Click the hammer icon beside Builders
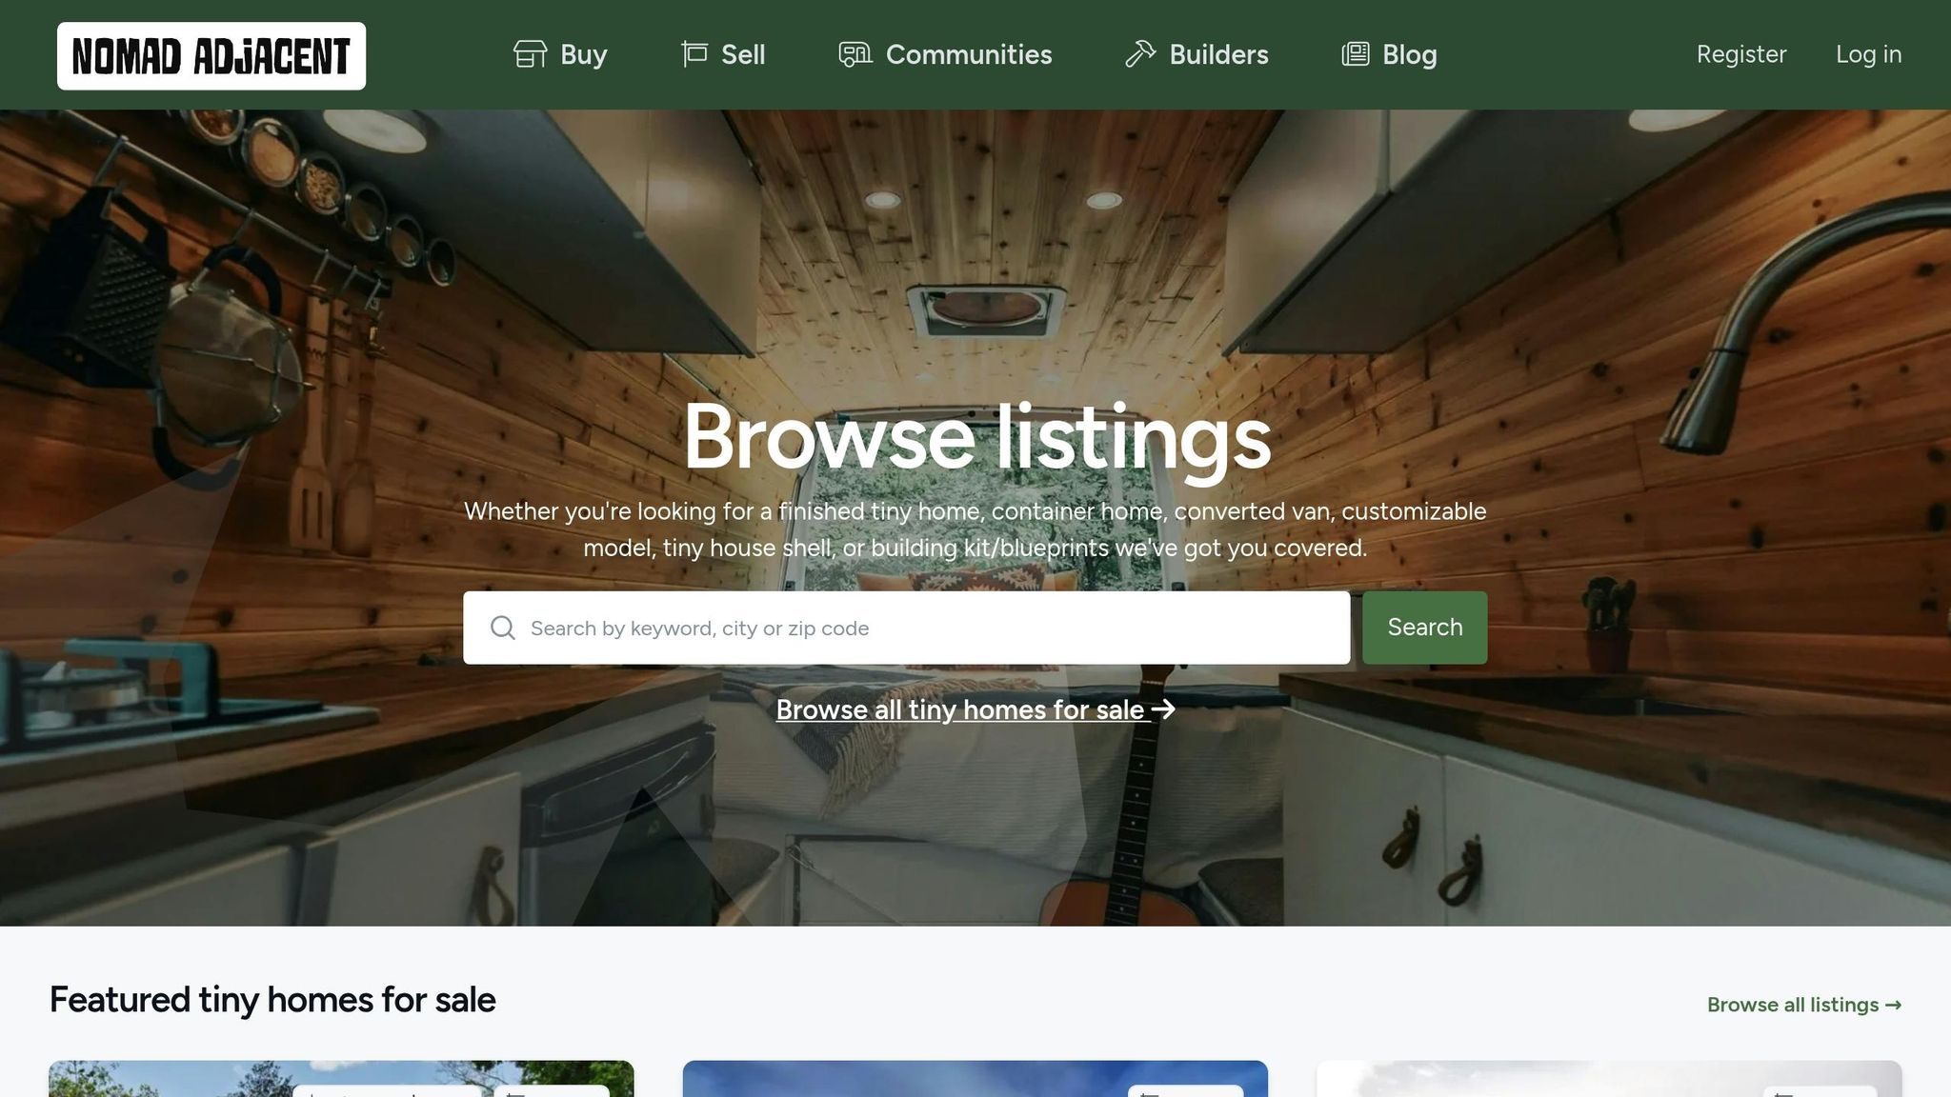The height and width of the screenshot is (1097, 1951). pyautogui.click(x=1140, y=54)
